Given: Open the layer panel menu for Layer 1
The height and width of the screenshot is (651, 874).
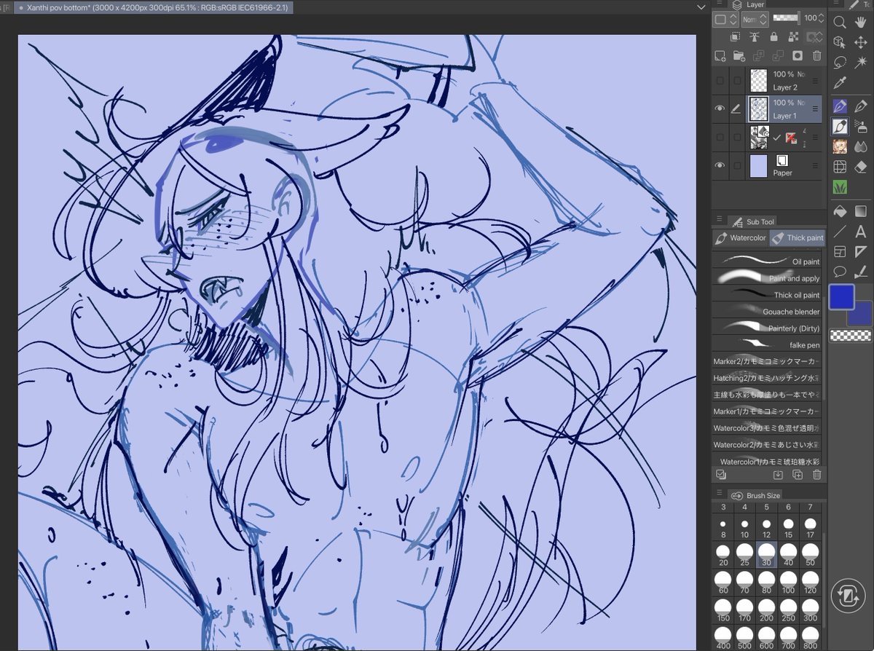Looking at the screenshot, I should pyautogui.click(x=816, y=108).
